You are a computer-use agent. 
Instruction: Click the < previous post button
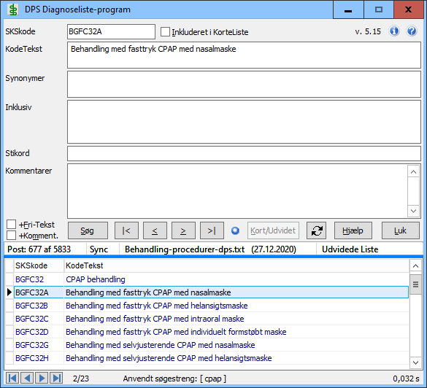(155, 230)
